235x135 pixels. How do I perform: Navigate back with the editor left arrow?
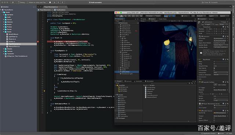(x=38, y=7)
